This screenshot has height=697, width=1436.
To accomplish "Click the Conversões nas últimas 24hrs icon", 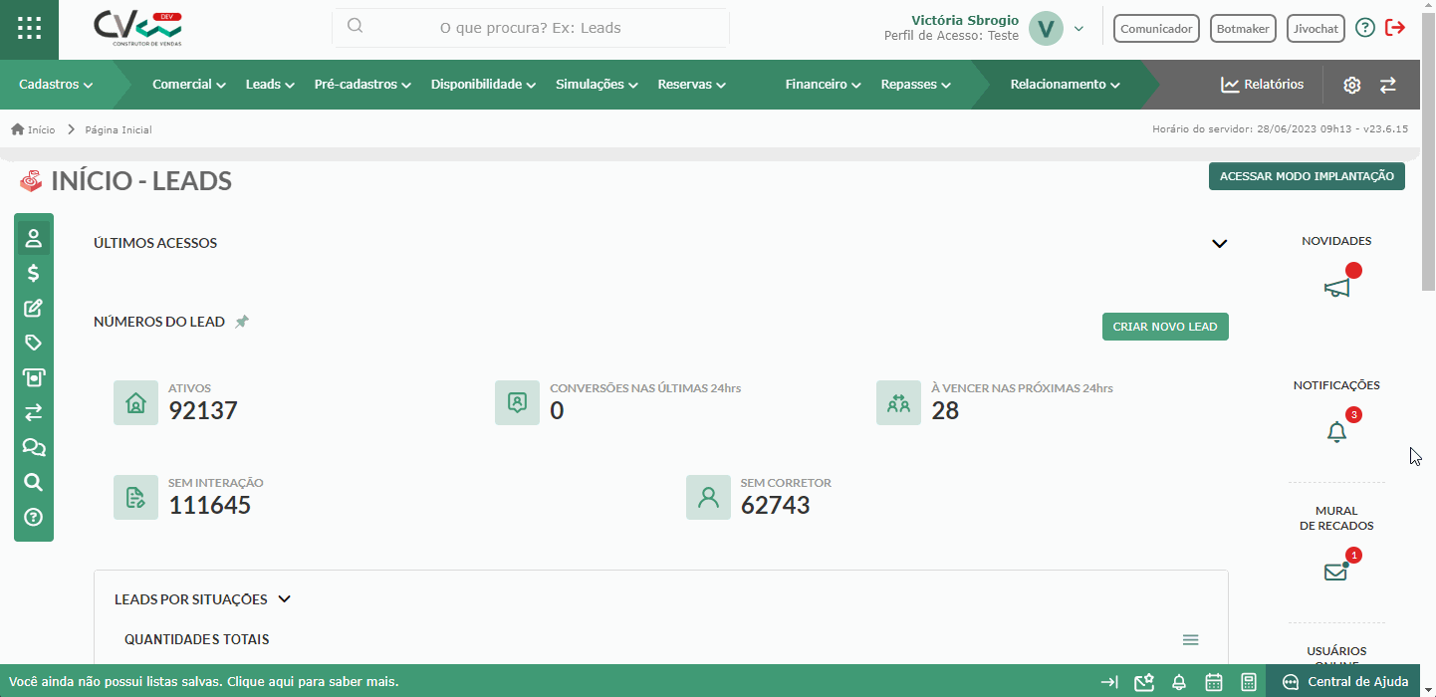I will [517, 402].
